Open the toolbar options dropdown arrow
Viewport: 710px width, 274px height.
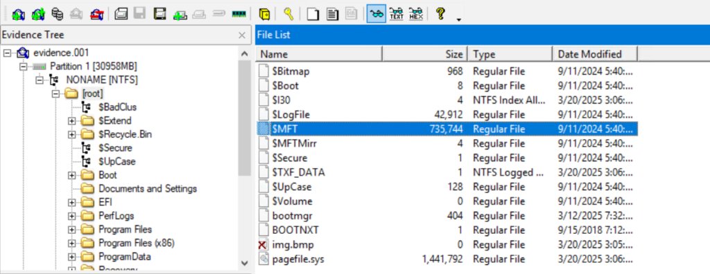459,20
